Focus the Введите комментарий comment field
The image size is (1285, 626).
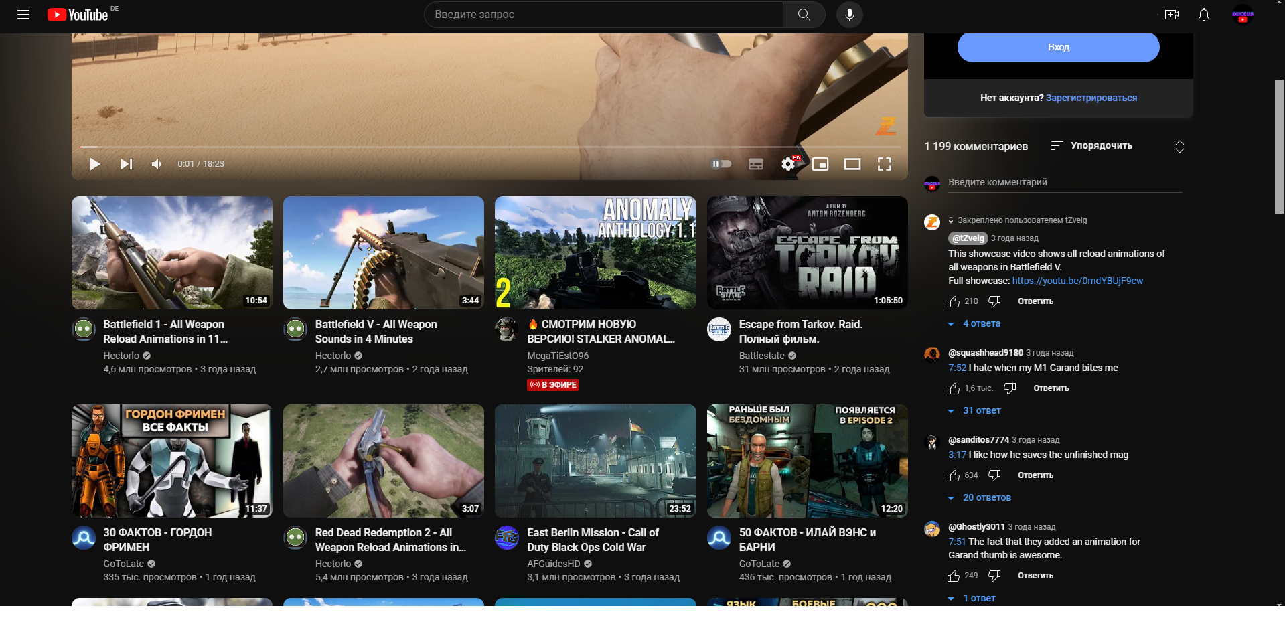1065,183
